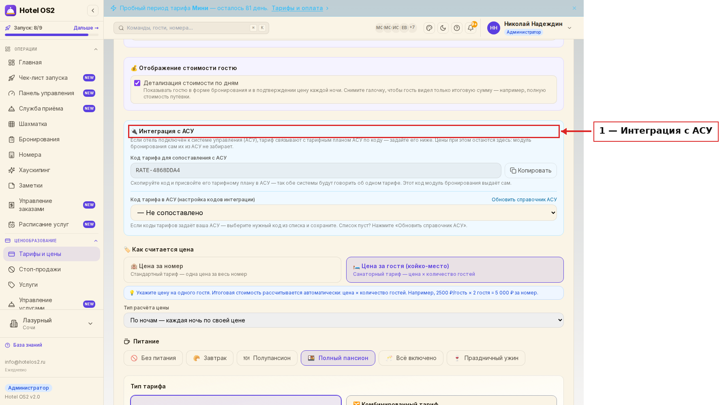Open Стоп-продажи menu item
Image resolution: width=728 pixels, height=405 pixels.
pos(51,269)
